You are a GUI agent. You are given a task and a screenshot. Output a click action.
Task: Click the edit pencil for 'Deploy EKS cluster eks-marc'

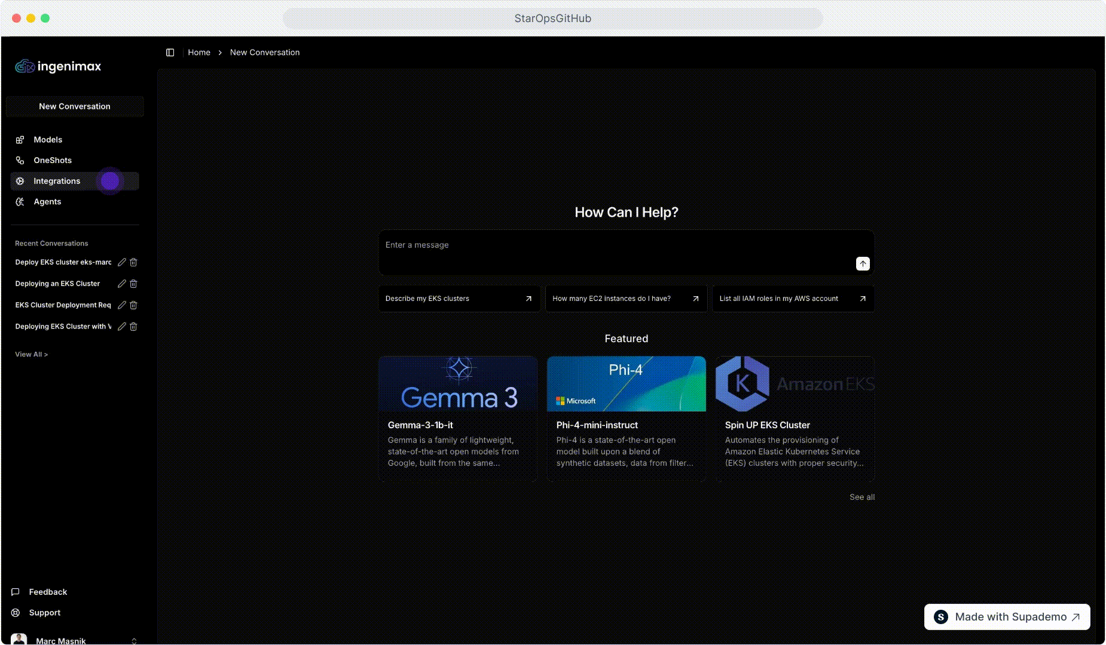[122, 262]
